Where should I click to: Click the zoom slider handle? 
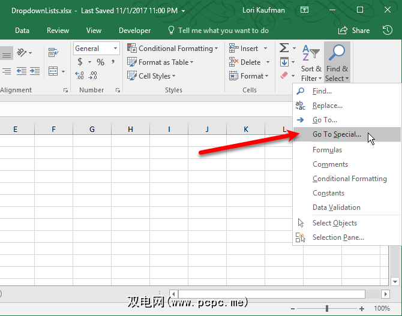(326, 308)
